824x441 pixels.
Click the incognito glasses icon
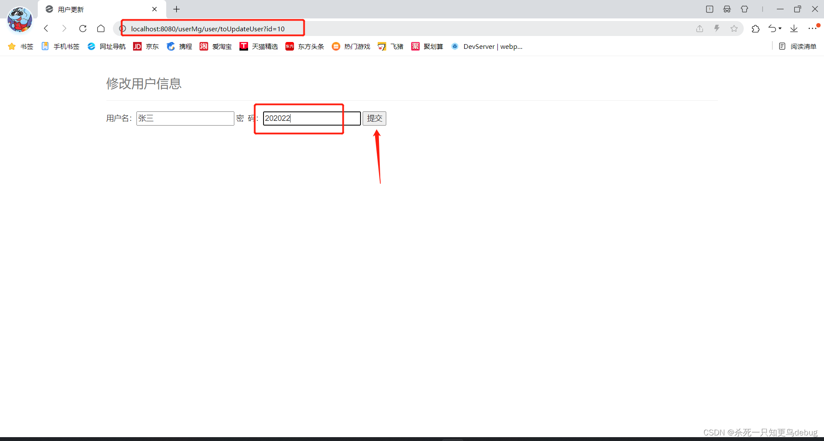(727, 9)
